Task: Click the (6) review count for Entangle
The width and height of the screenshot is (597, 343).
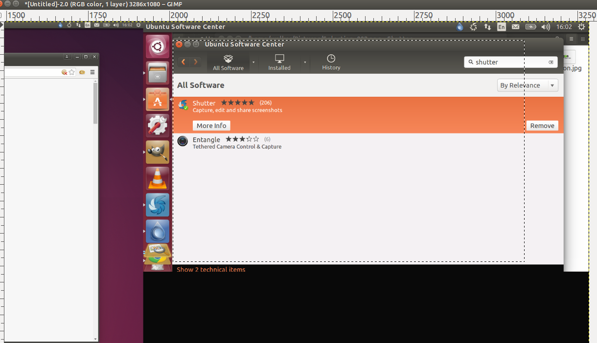Action: (x=267, y=139)
